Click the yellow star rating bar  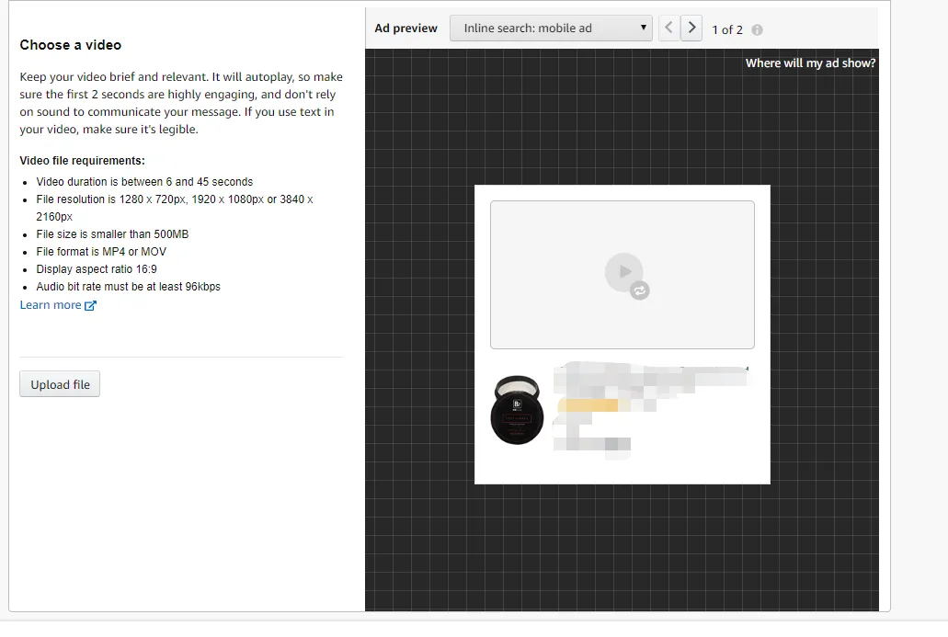[588, 405]
